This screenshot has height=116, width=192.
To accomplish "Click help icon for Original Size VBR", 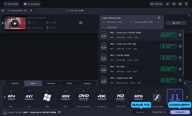I will click(x=180, y=80).
